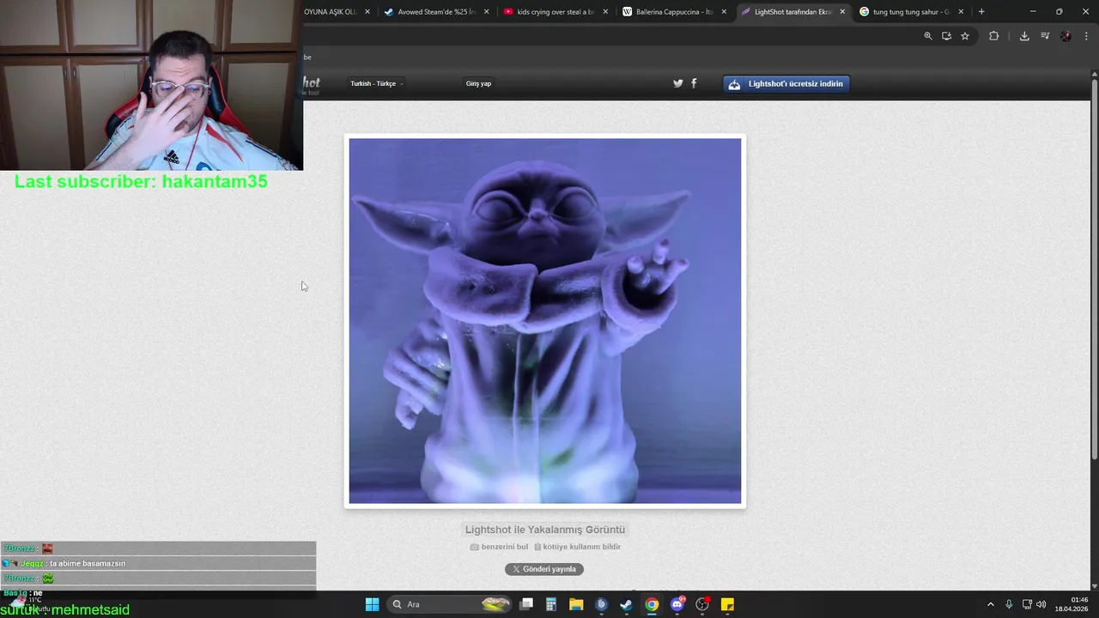Click the install app icon in address bar
The width and height of the screenshot is (1099, 618).
pyautogui.click(x=946, y=36)
